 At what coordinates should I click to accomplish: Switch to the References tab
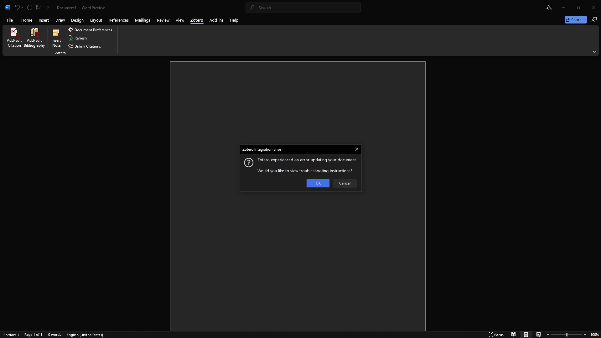click(119, 20)
